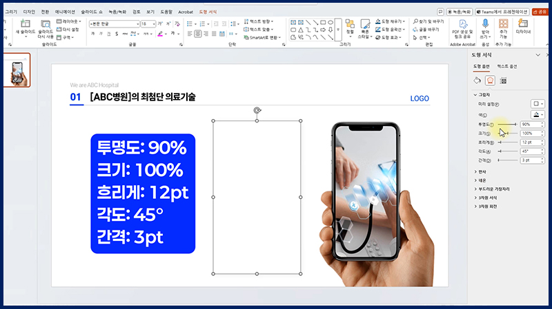Select the oval shape in the shapes gallery
Viewport: 552px width, 309px height.
point(331,22)
